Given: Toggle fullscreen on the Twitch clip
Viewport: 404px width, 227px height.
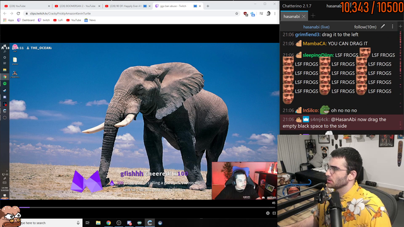Looking at the screenshot, I should click(274, 213).
